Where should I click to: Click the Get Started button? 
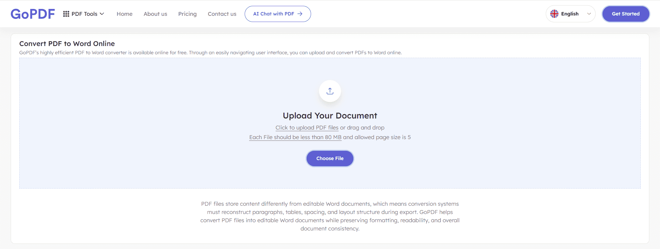click(626, 14)
